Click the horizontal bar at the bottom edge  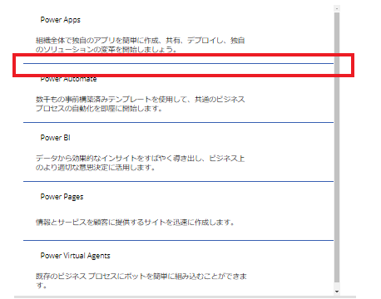[185, 297]
